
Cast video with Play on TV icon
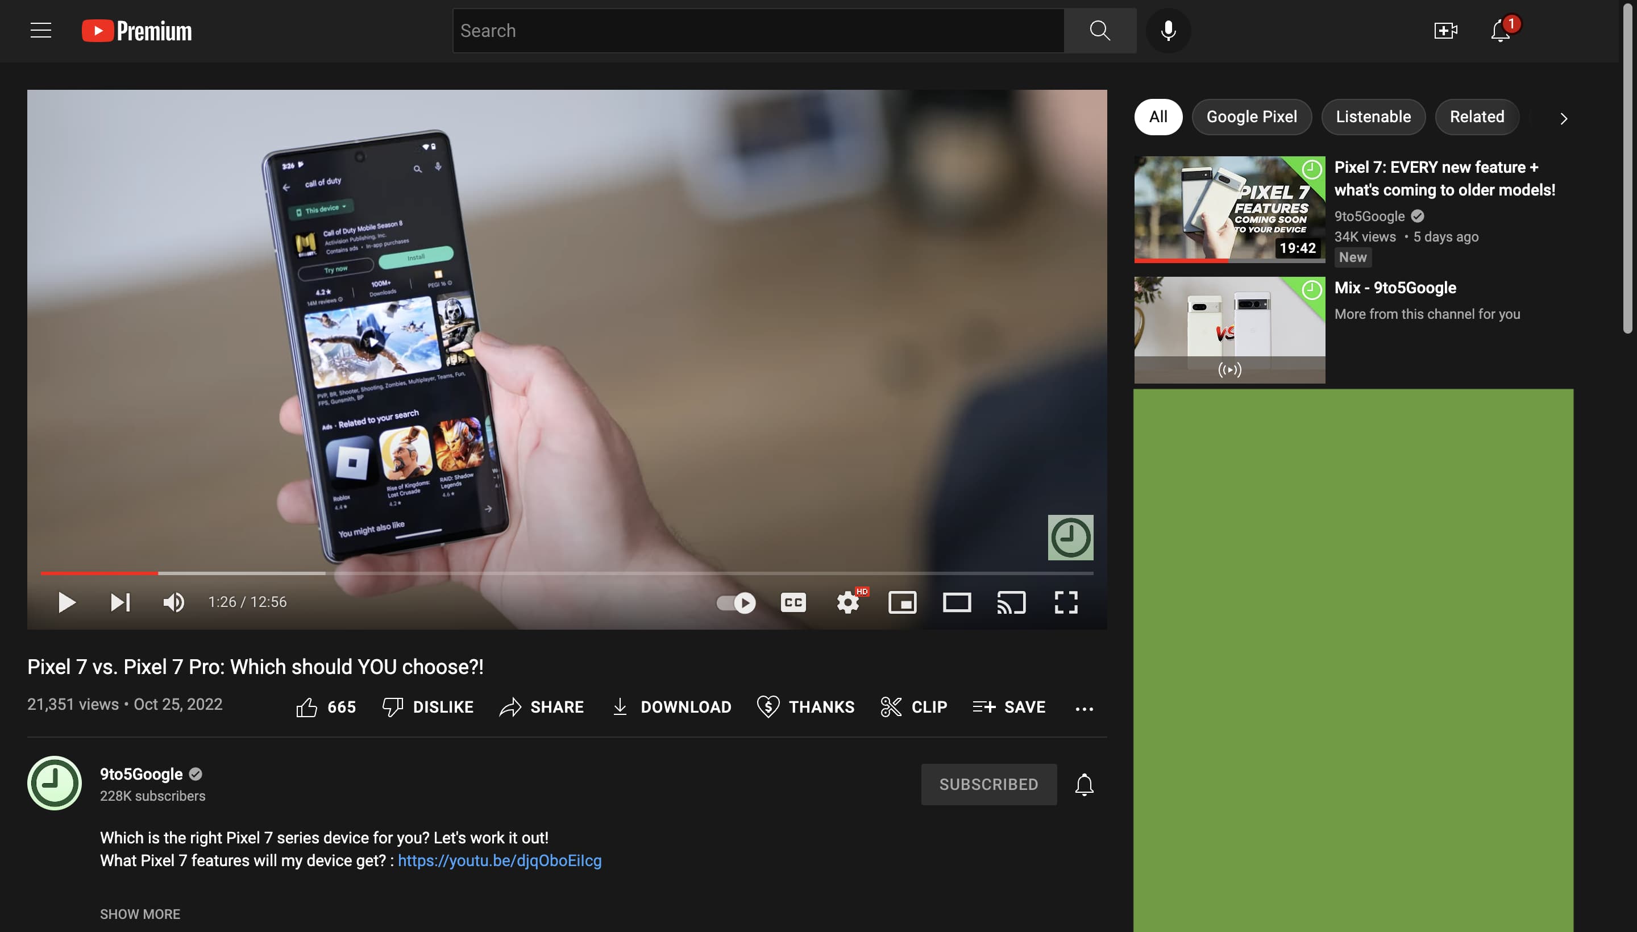1011,602
